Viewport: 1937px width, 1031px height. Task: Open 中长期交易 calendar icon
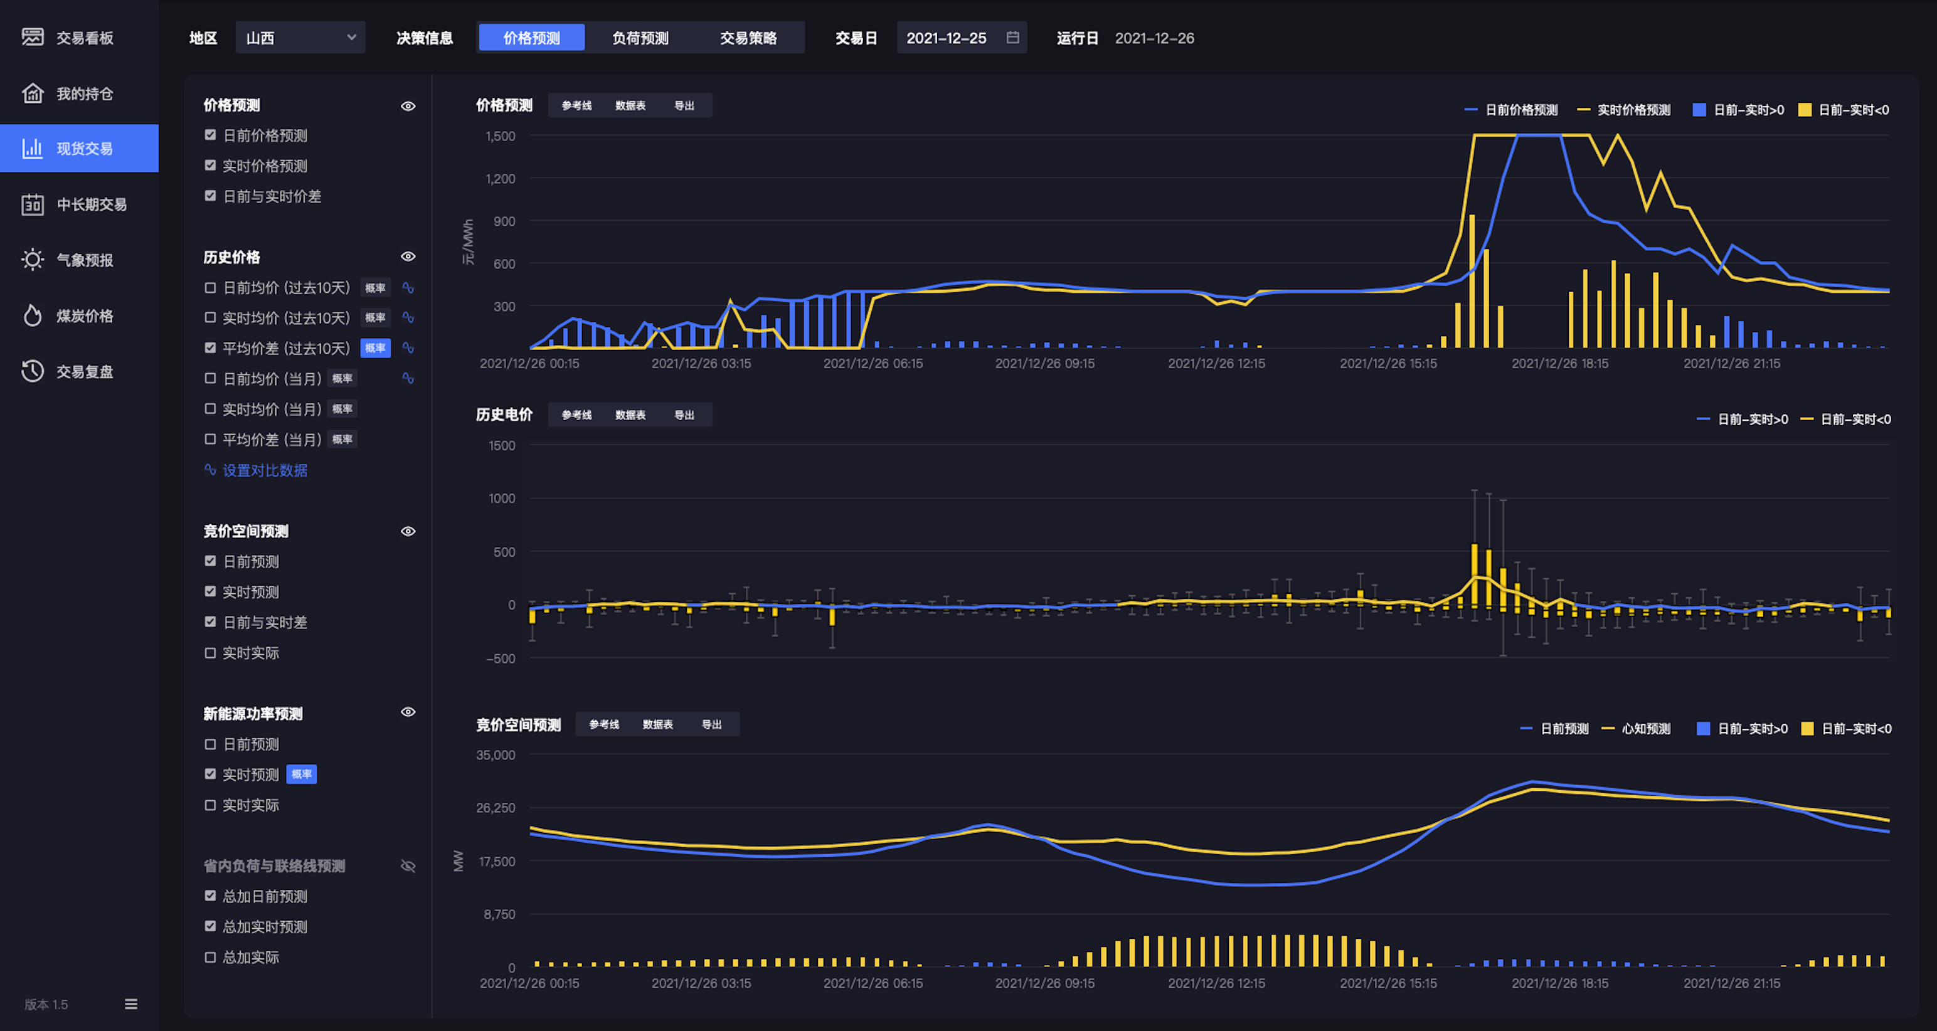point(33,204)
